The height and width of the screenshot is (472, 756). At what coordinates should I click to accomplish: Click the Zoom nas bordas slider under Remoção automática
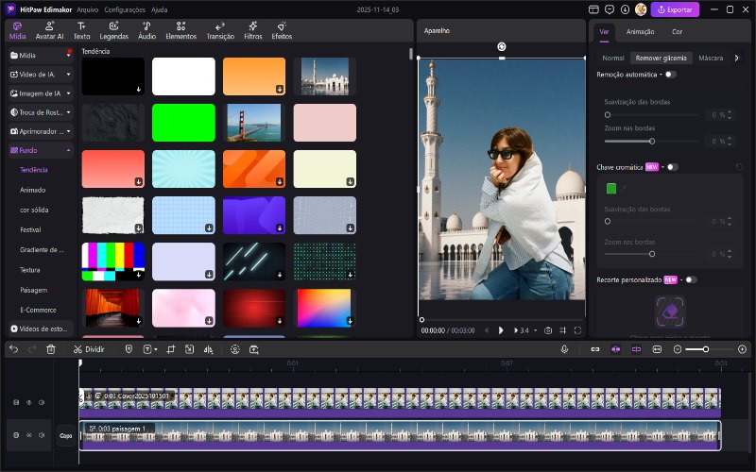(652, 142)
